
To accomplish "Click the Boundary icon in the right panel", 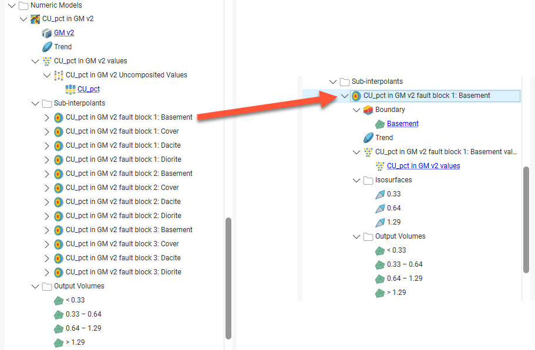I will point(368,110).
